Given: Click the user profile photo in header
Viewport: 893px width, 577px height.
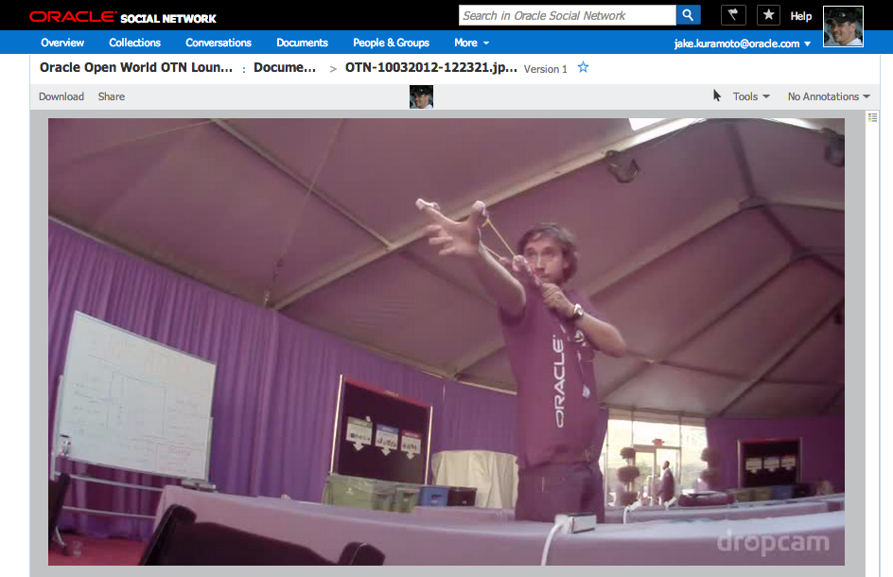Looking at the screenshot, I should [x=843, y=26].
